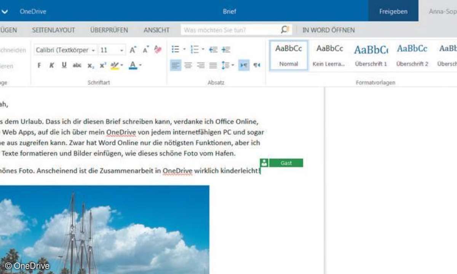Click the 'Was möchten Sie tun?' search box
The width and height of the screenshot is (457, 274).
(x=236, y=30)
